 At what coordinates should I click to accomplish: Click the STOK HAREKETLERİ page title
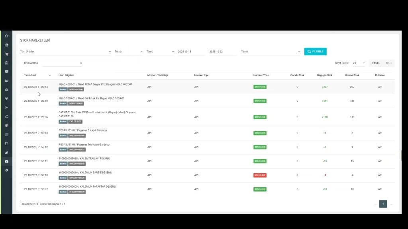pyautogui.click(x=35, y=41)
